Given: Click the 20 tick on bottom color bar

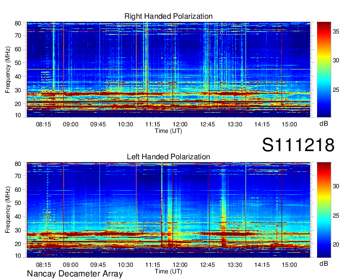Looking at the screenshot, I should [x=336, y=244].
